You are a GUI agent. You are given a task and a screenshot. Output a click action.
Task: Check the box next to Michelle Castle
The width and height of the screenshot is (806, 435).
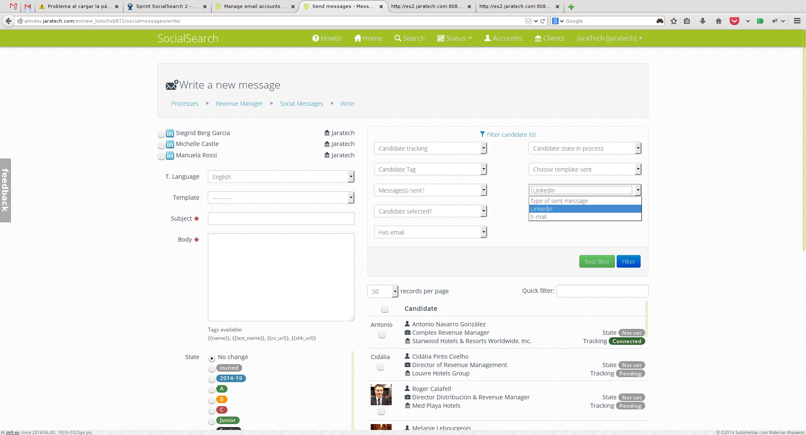click(161, 145)
